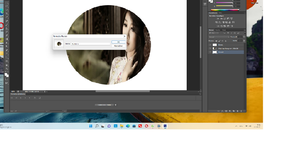Click the layer style fx icon
The height and width of the screenshot is (163, 290).
[222, 111]
